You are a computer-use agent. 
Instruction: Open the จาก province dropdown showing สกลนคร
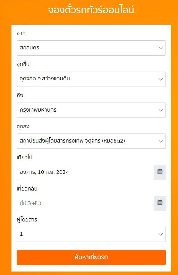click(91, 48)
